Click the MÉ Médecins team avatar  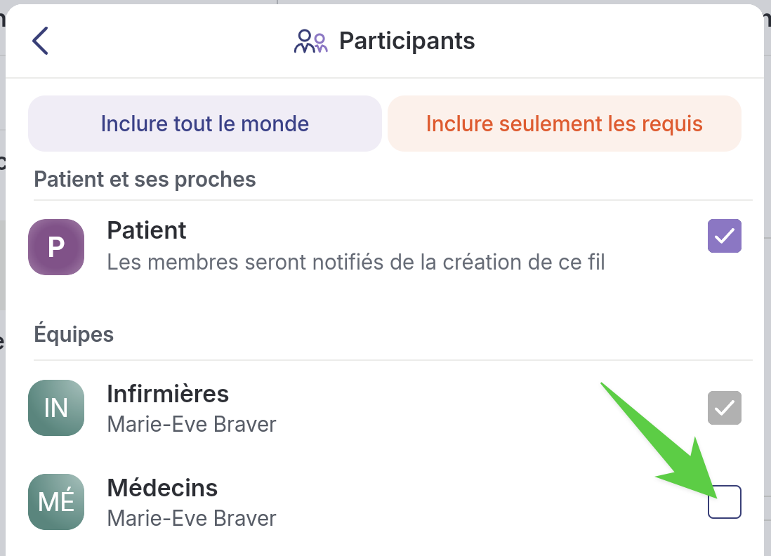pyautogui.click(x=56, y=502)
